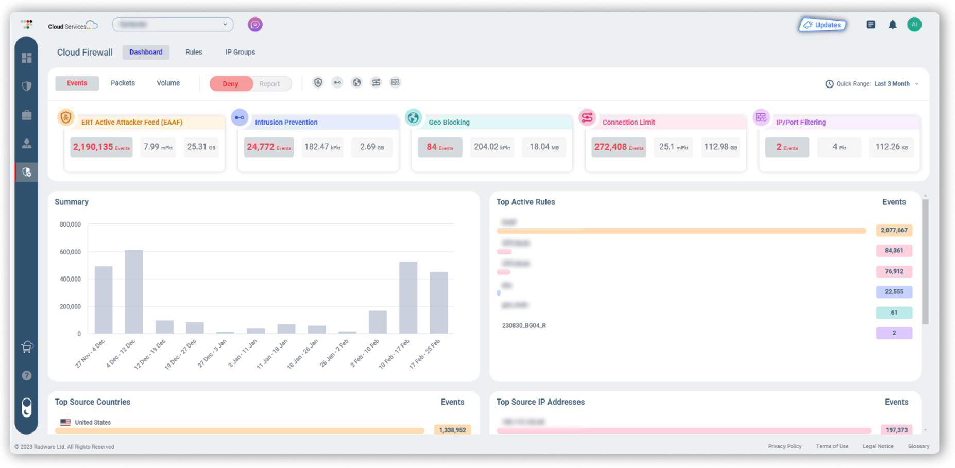Open the AI user avatar menu
Image resolution: width=955 pixels, height=468 pixels.
pos(914,24)
